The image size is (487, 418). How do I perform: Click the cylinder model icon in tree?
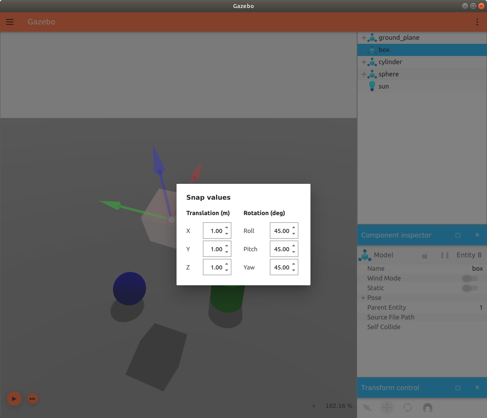(x=372, y=62)
